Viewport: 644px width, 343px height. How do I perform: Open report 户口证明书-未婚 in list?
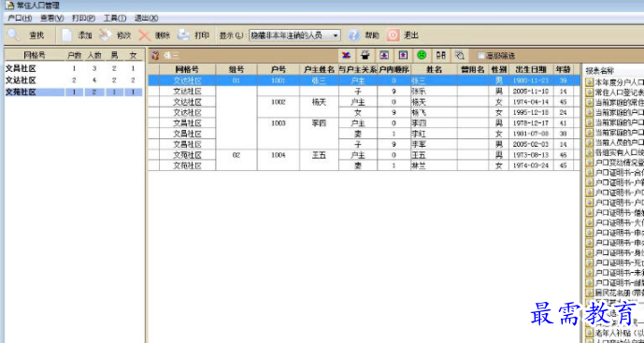pos(619,273)
